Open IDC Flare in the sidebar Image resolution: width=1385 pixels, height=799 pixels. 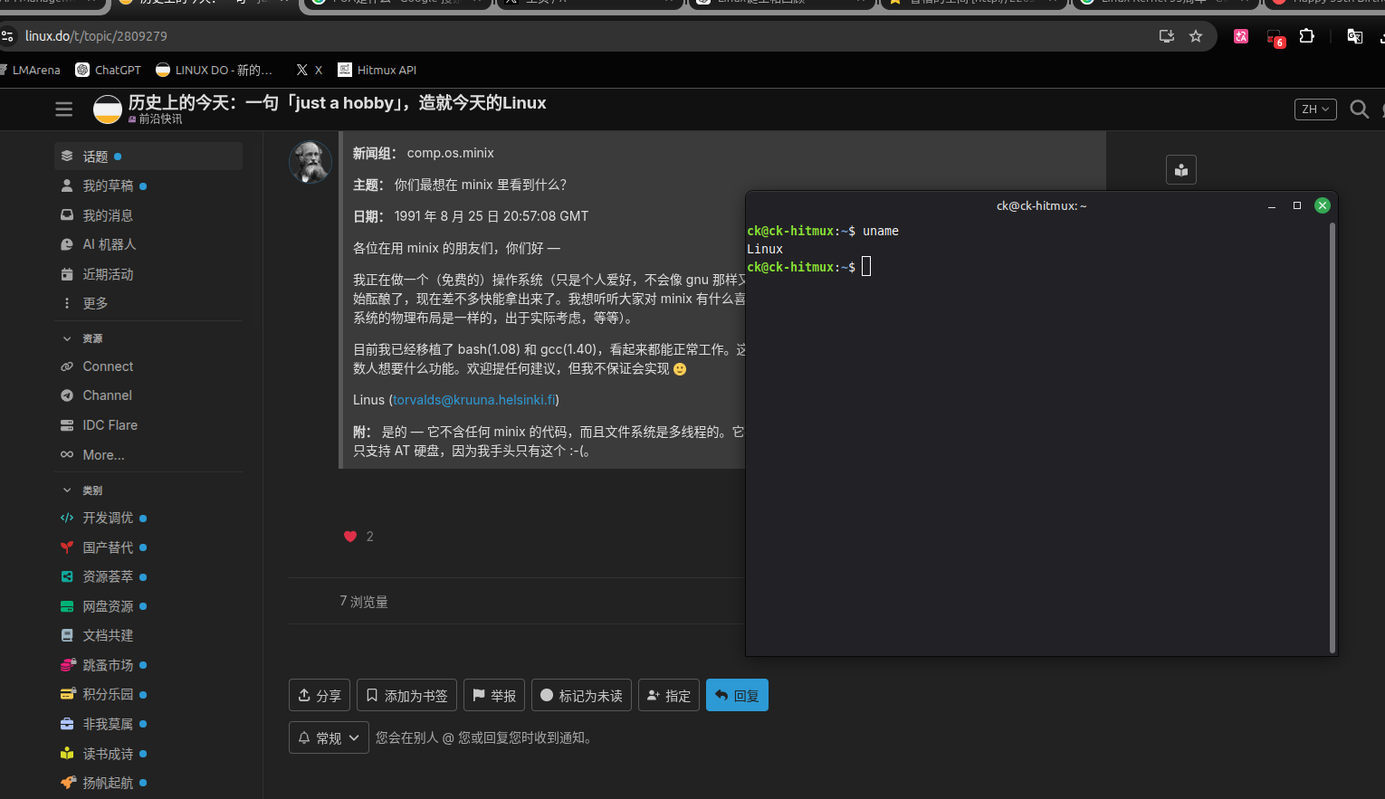click(x=148, y=425)
